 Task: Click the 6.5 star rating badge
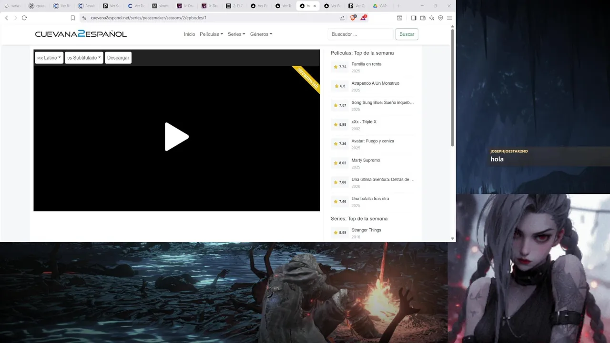pos(340,86)
